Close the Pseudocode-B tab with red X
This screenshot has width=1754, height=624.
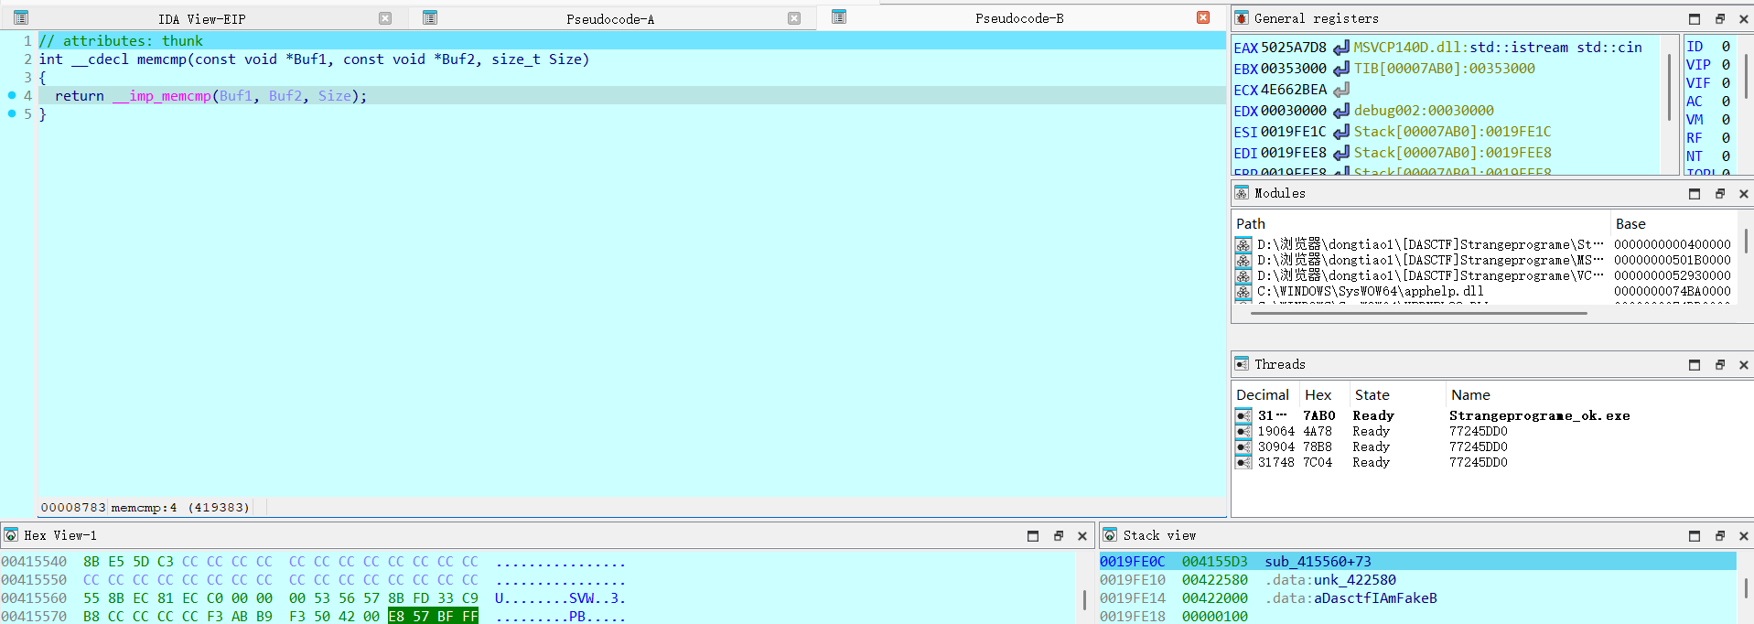pos(1203,17)
